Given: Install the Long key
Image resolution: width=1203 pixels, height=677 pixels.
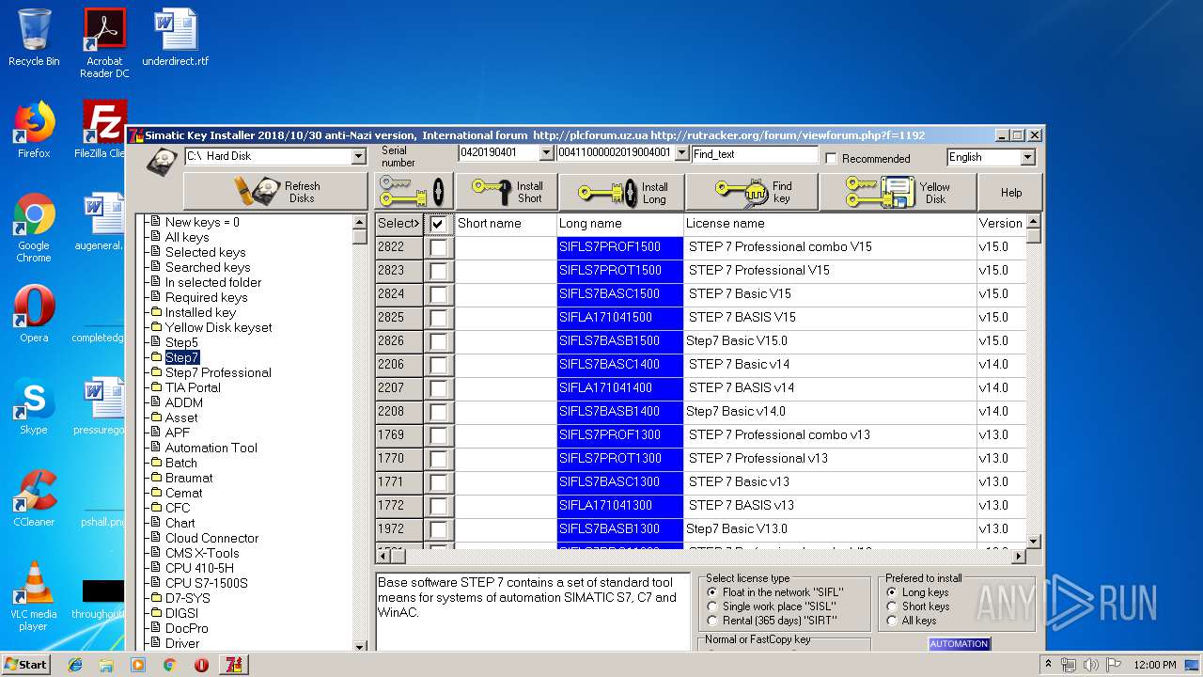Looking at the screenshot, I should point(621,192).
